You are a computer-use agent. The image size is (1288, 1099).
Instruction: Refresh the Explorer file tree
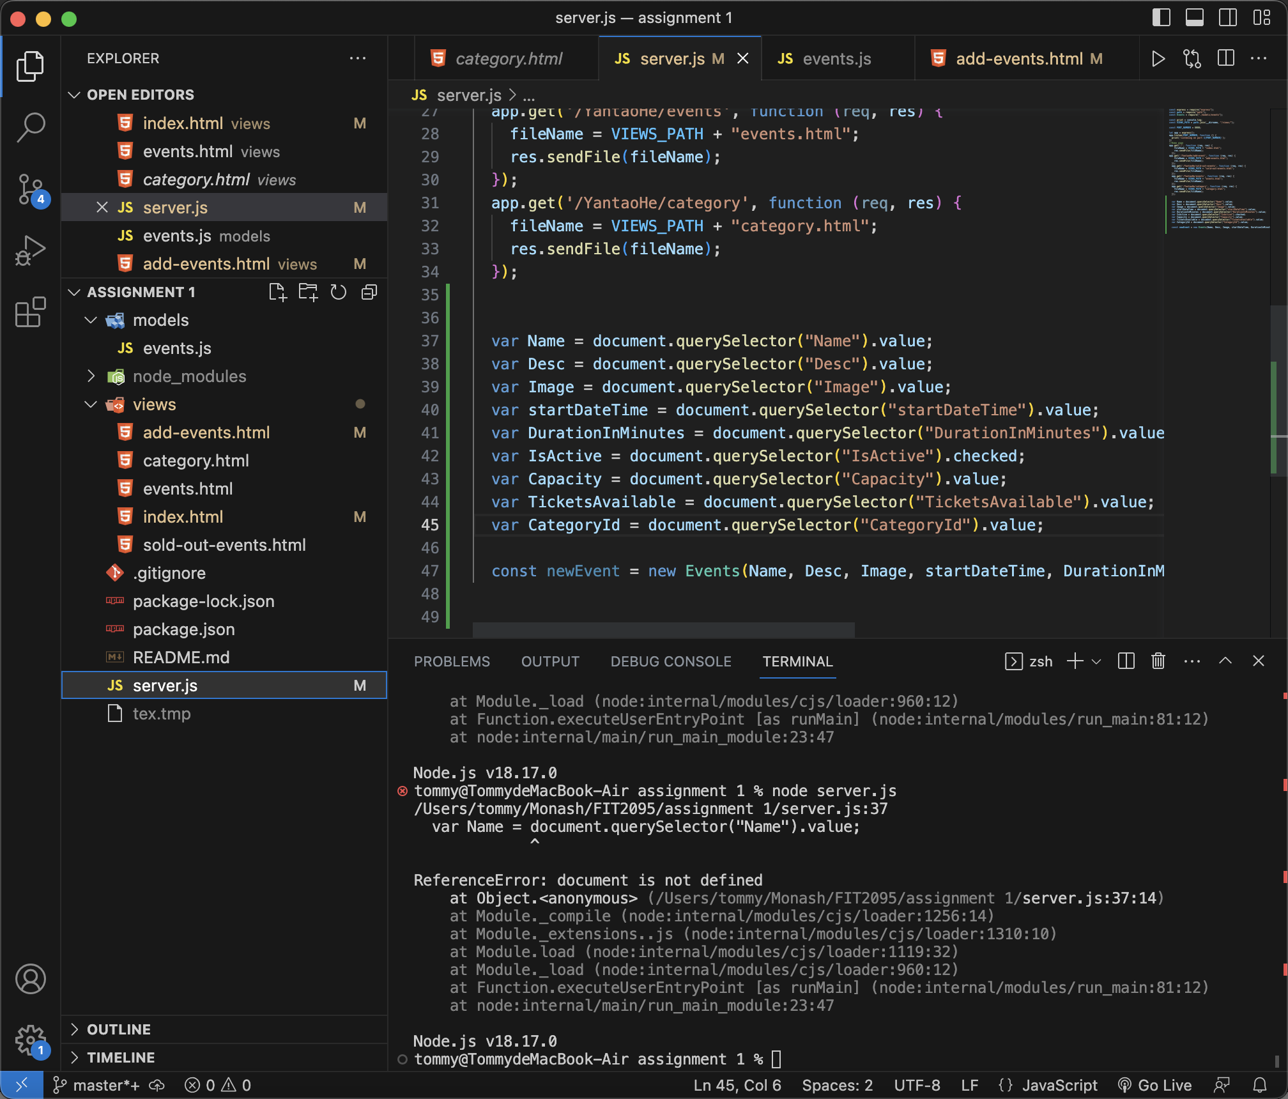[x=338, y=292]
